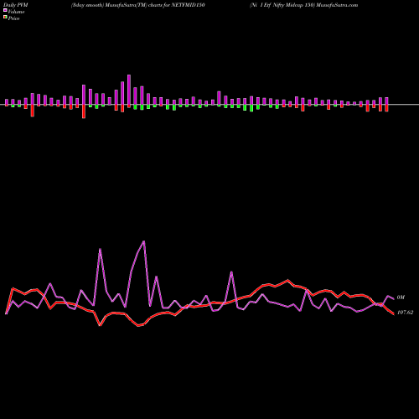Click the Nifty Midcap 150 MunafaSutra.com caption

[x=304, y=5]
